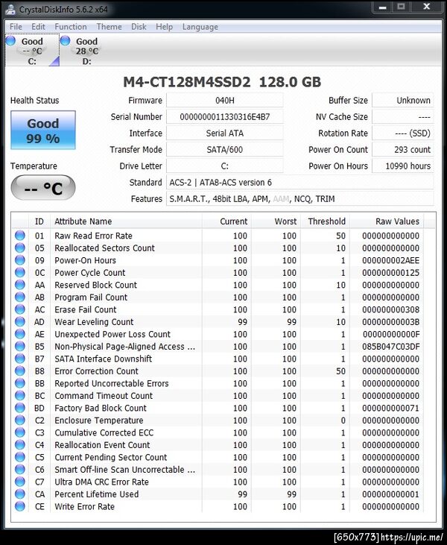Click status icon for Smart Off-line Scan Uncorrectable
This screenshot has height=545, width=447.
click(20, 470)
